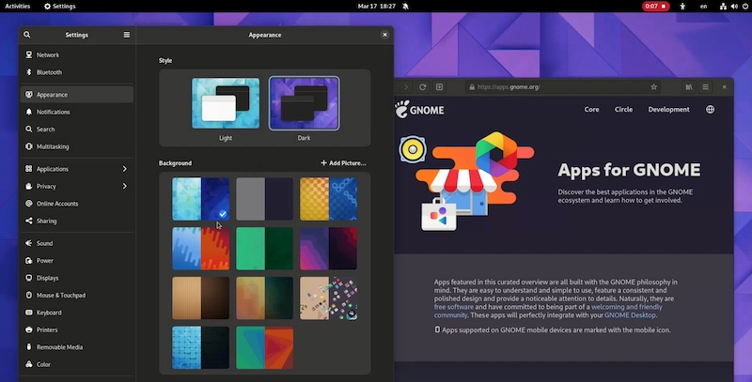Click the Displays monitor icon

(29, 278)
